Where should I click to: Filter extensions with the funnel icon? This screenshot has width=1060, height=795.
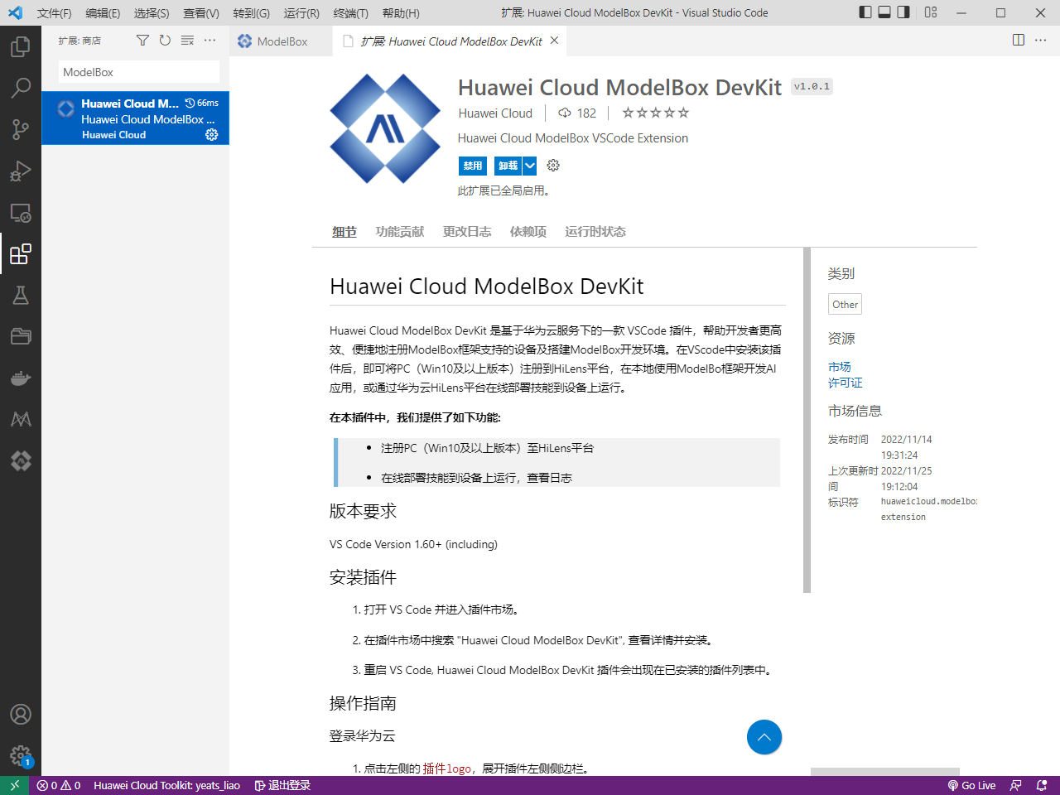142,41
